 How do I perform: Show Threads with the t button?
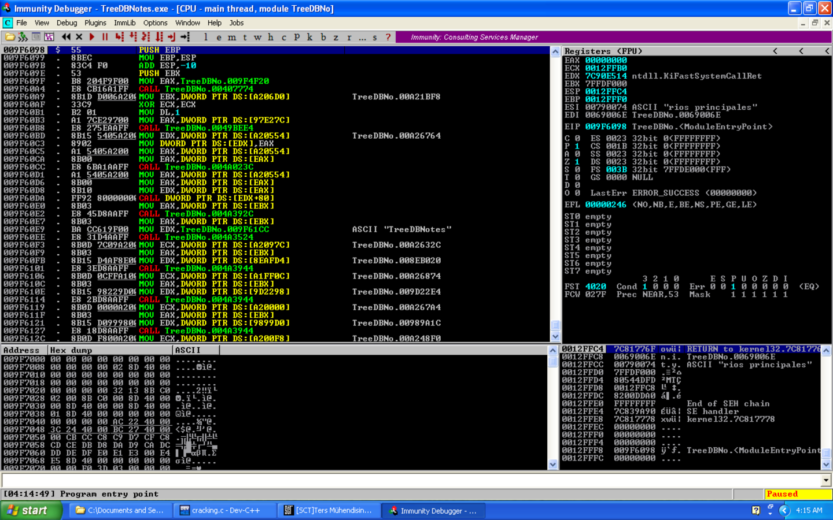click(x=245, y=37)
